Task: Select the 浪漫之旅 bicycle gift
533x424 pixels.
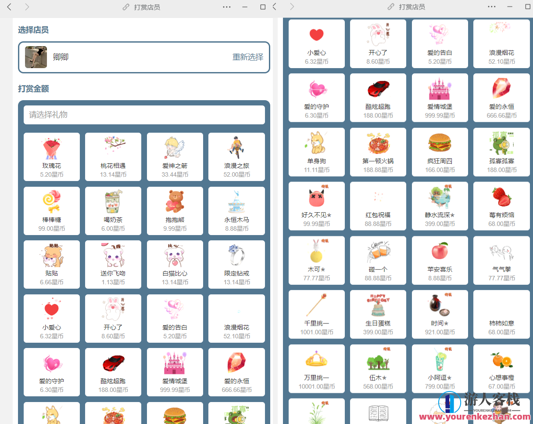Action: click(236, 157)
